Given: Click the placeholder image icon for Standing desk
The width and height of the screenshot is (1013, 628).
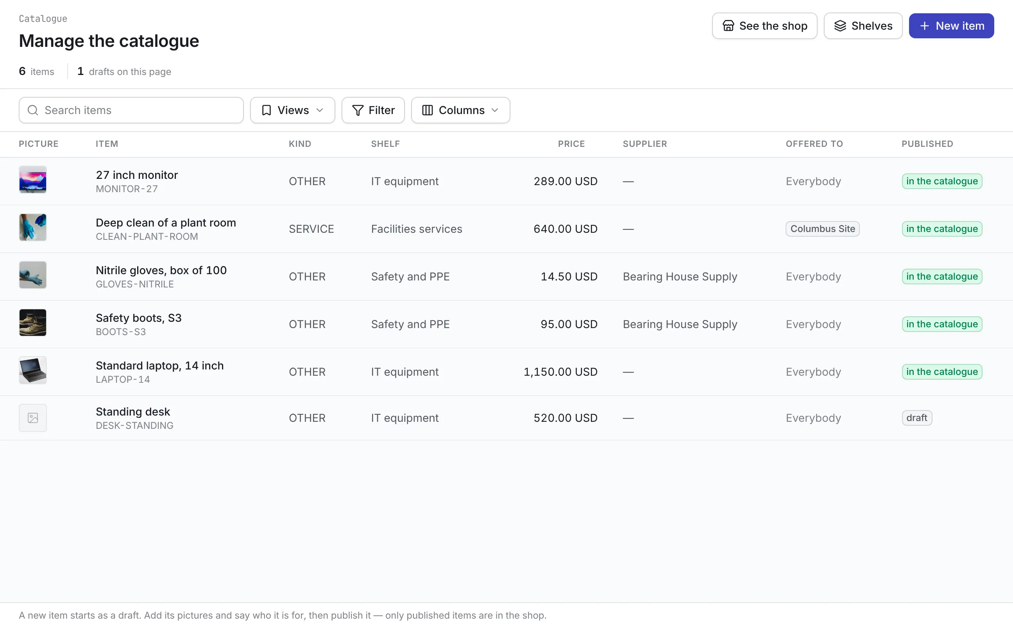Looking at the screenshot, I should (x=33, y=418).
